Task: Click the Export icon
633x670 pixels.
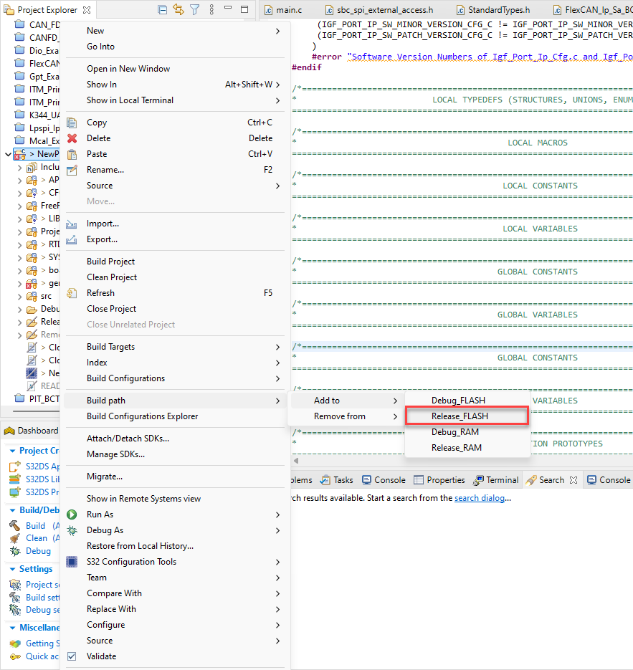Action: point(72,240)
